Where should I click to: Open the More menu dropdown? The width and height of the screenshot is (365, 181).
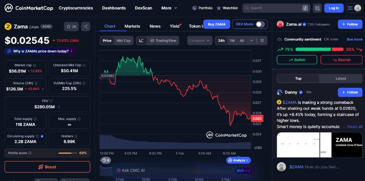(169, 8)
